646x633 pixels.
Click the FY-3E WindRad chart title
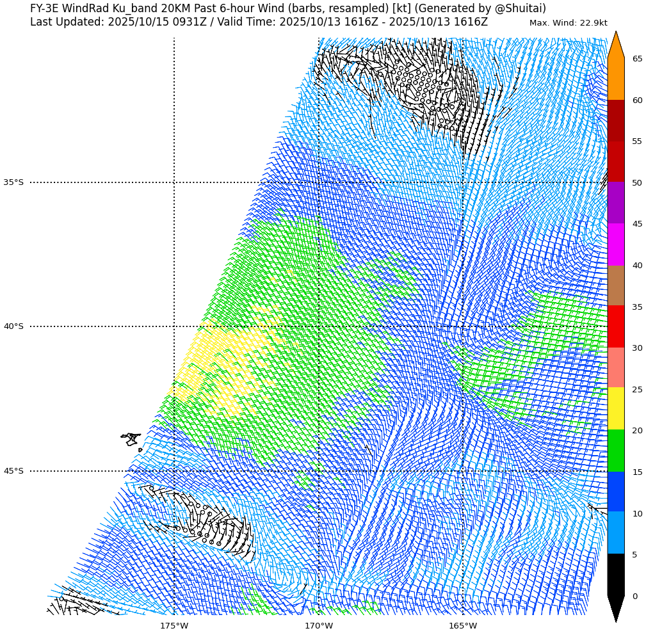[x=288, y=8]
